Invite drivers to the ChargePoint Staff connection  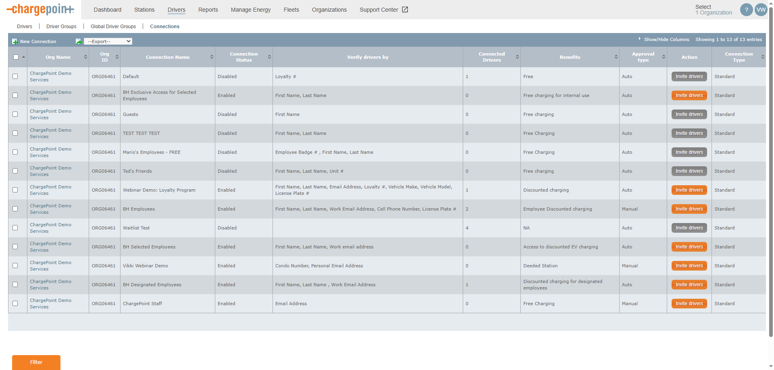click(x=689, y=304)
